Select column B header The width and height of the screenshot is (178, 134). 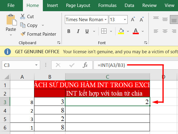[50, 77]
